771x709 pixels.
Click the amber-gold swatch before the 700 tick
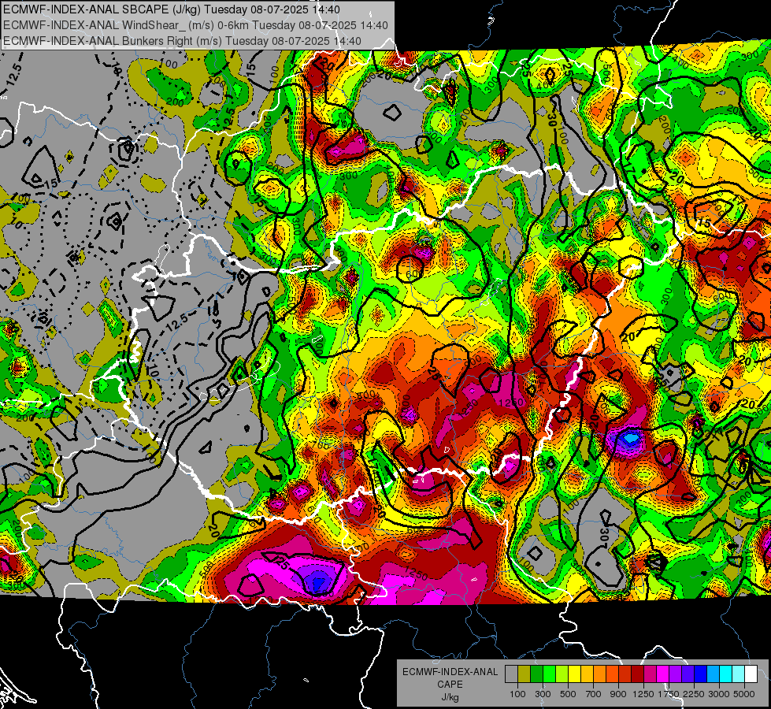(x=587, y=674)
